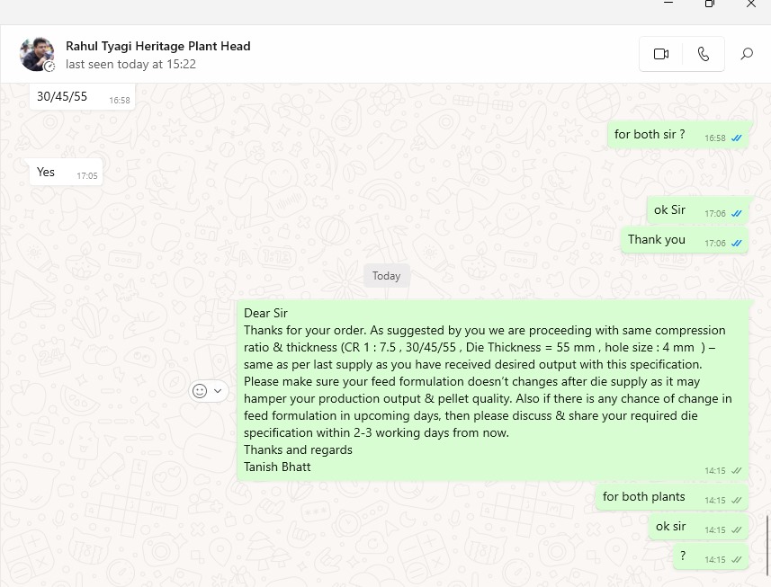Viewport: 771px width, 587px height.
Task: Open search in this chat
Action: point(747,54)
